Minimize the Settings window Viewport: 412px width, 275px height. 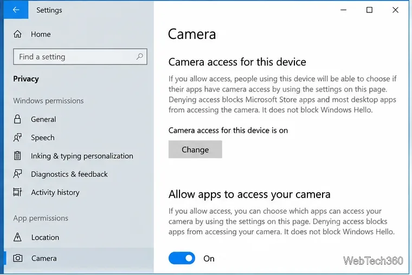(x=343, y=10)
